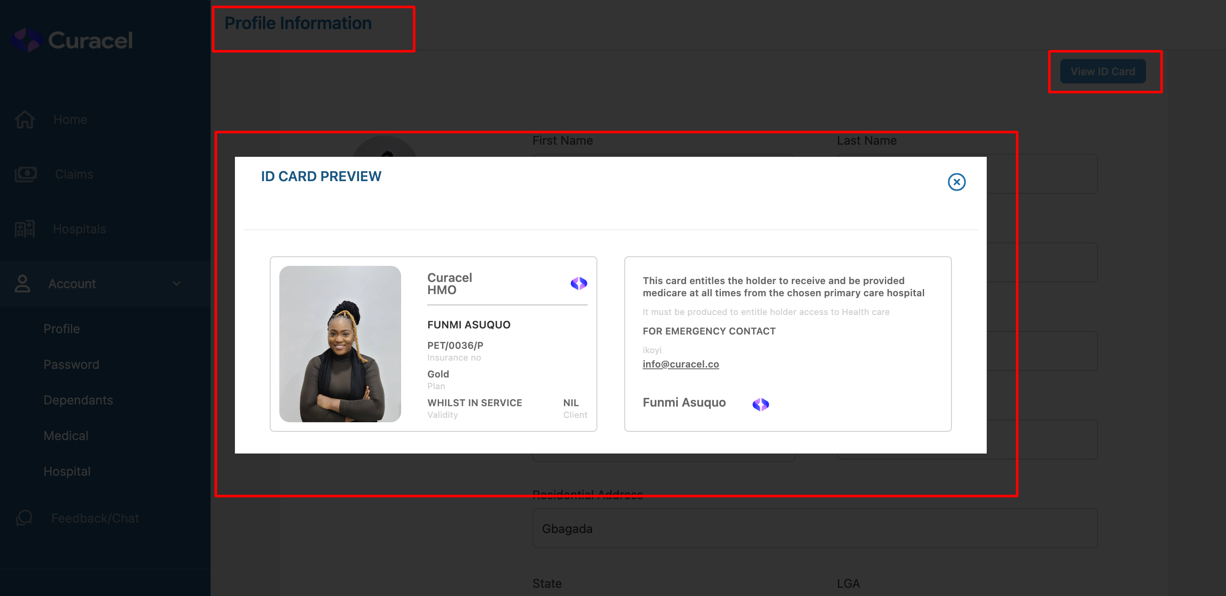Close the ID card preview modal
Screen dimensions: 1226x596
[956, 182]
